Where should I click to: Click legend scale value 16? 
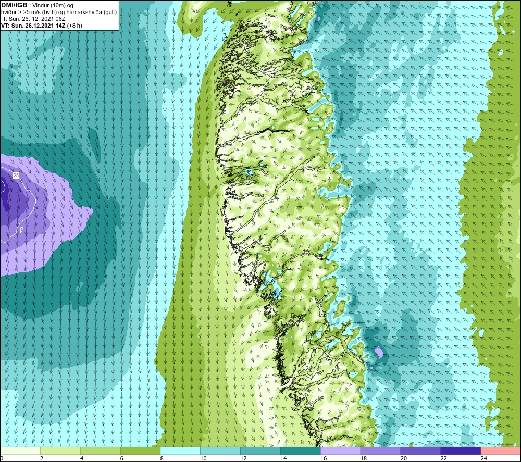tap(324, 458)
